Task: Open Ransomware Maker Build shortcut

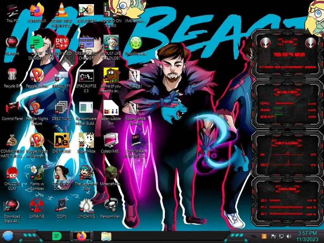Action: [x=86, y=113]
